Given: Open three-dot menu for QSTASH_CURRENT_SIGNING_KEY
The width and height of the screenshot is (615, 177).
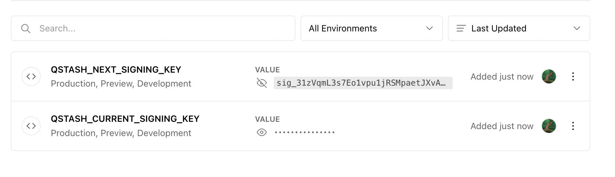Looking at the screenshot, I should click(x=573, y=126).
